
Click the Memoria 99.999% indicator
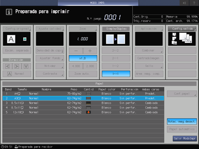182,17
